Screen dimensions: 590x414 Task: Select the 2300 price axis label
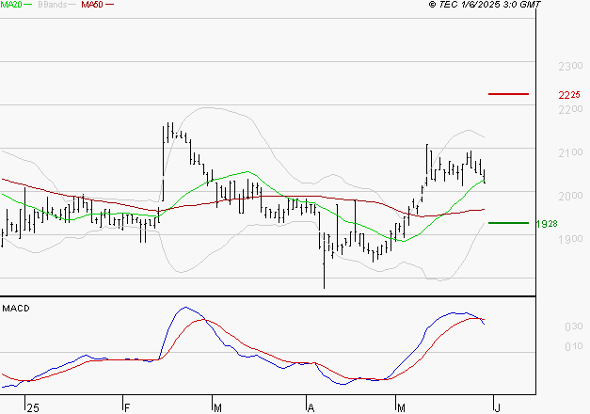pos(569,67)
